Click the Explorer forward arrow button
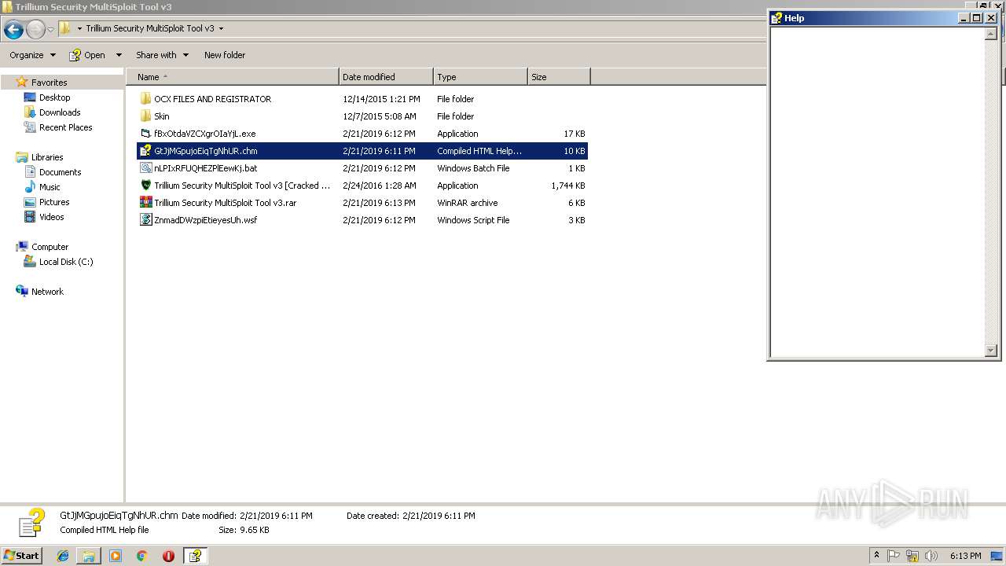The image size is (1006, 566). coord(35,30)
